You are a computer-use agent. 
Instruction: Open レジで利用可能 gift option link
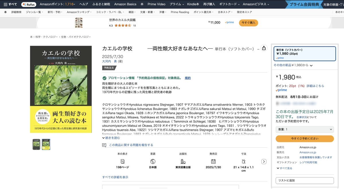coord(308,162)
